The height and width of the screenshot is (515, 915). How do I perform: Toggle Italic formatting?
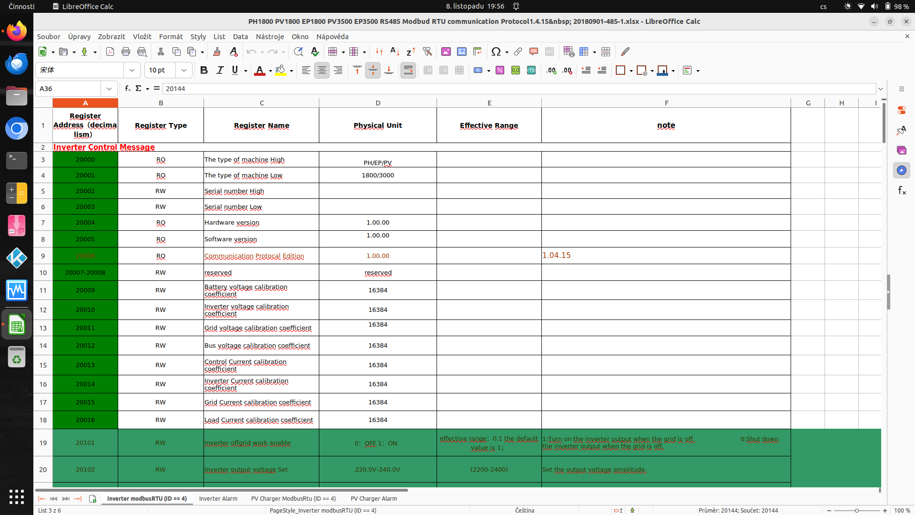pyautogui.click(x=220, y=70)
